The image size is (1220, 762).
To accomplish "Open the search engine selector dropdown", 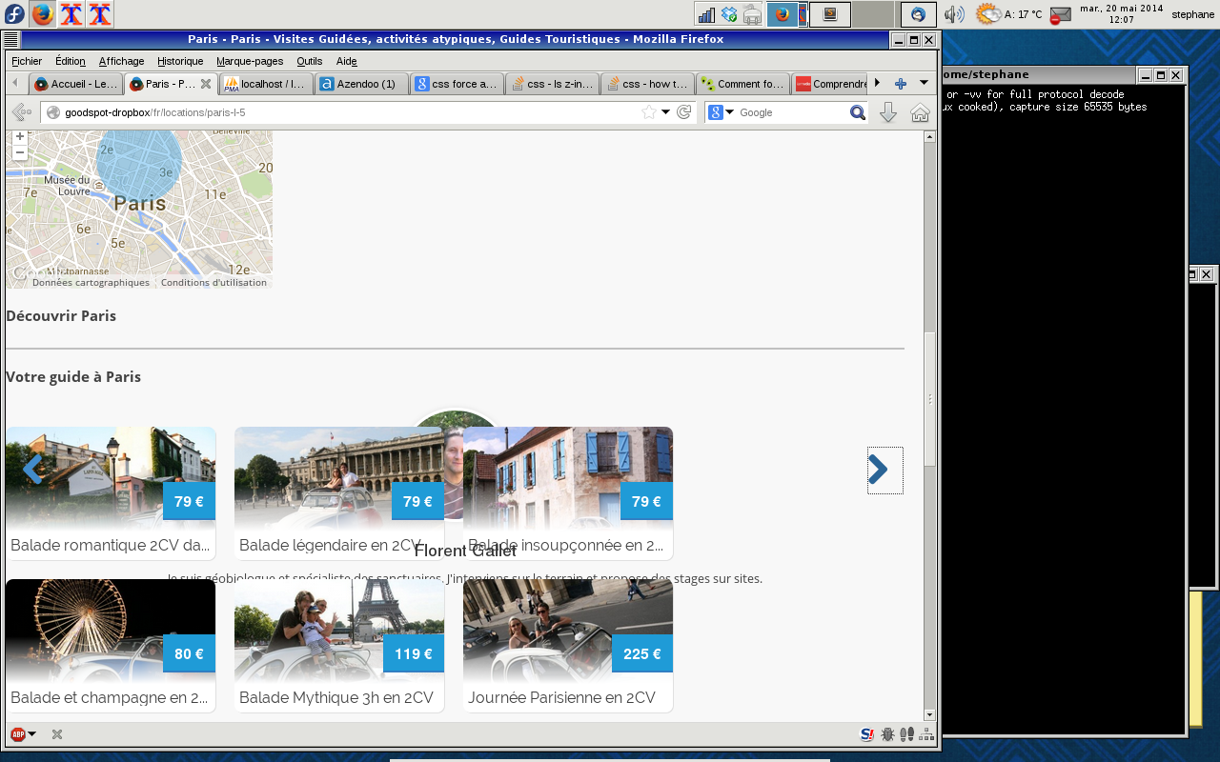I will (x=722, y=112).
